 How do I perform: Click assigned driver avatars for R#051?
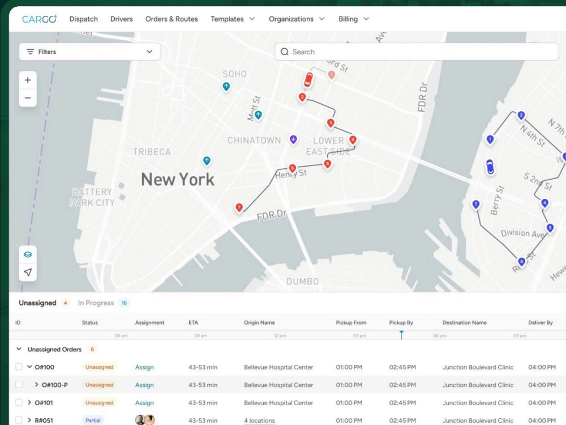[x=145, y=419]
